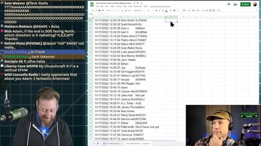This screenshot has height=146, width=261.
Task: Select cell with callsign KD2LNW
Action: point(150,123)
